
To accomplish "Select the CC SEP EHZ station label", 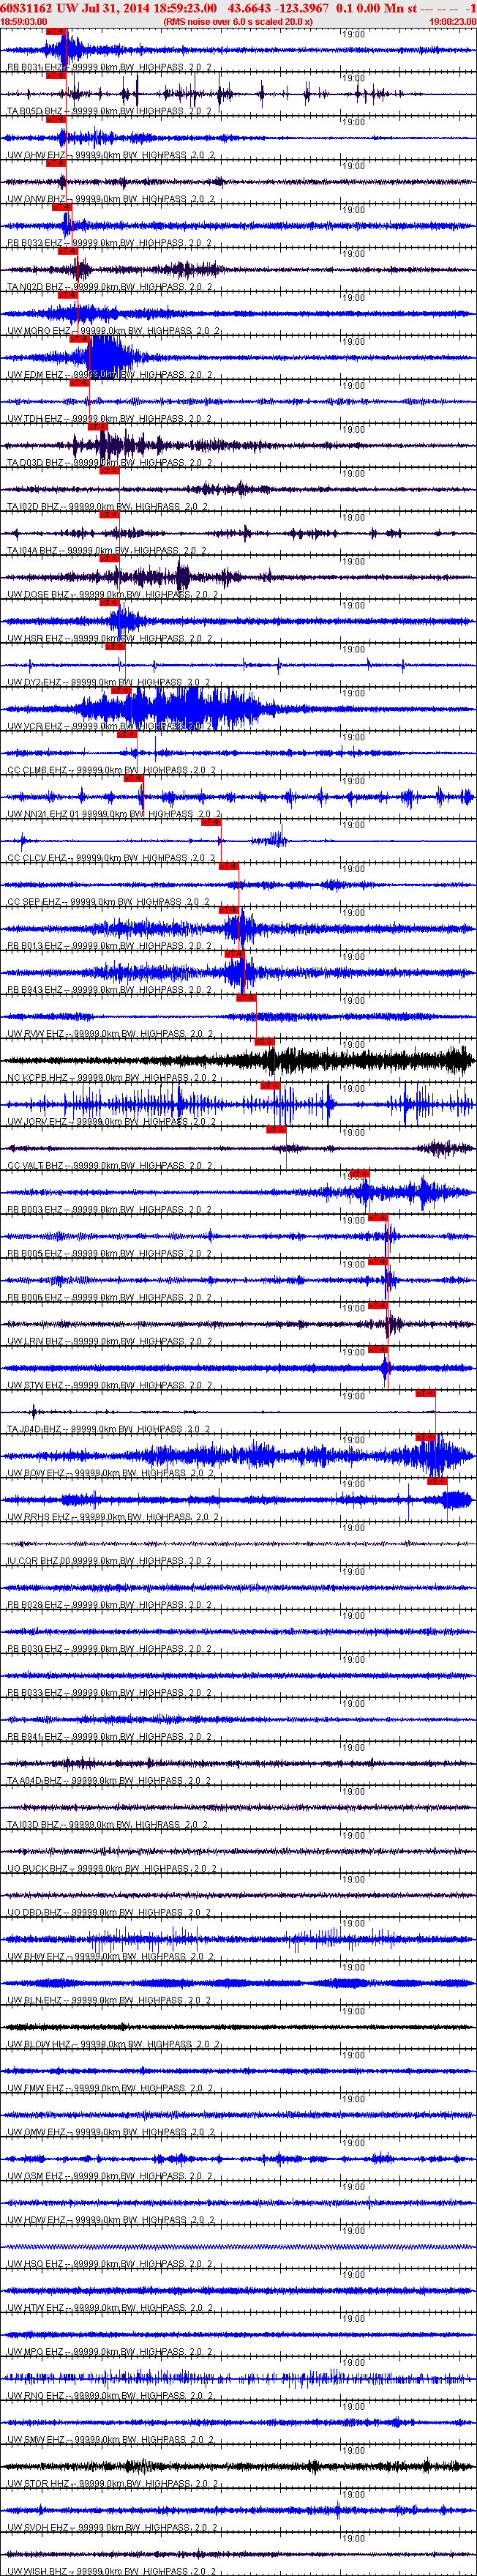I will [x=108, y=902].
